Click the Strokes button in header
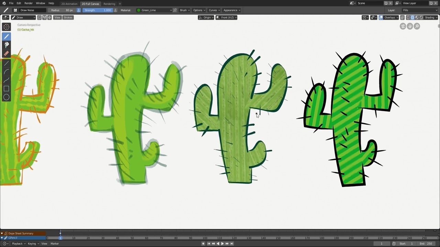This screenshot has width=440, height=247. pos(68,17)
